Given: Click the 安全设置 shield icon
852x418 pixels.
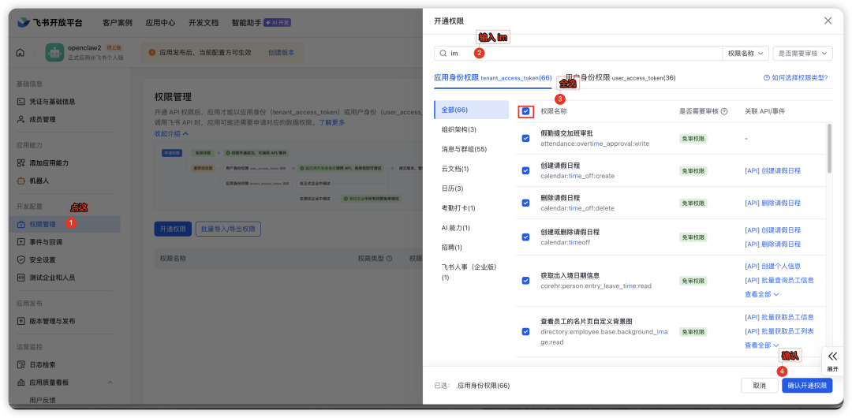Looking at the screenshot, I should 21,259.
